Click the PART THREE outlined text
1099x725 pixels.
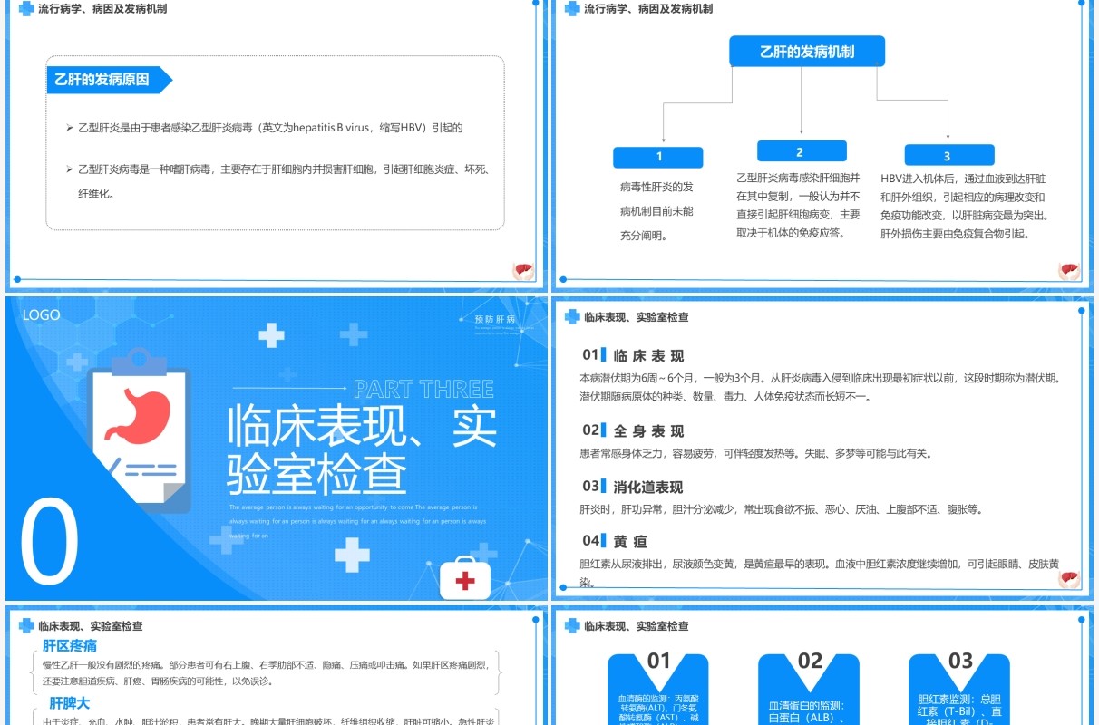423,390
